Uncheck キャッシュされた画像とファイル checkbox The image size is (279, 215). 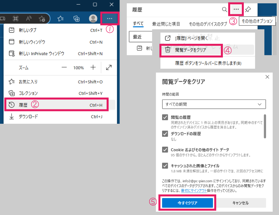click(x=165, y=166)
